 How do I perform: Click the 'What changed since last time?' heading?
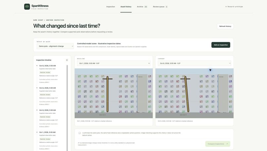[x=67, y=26]
